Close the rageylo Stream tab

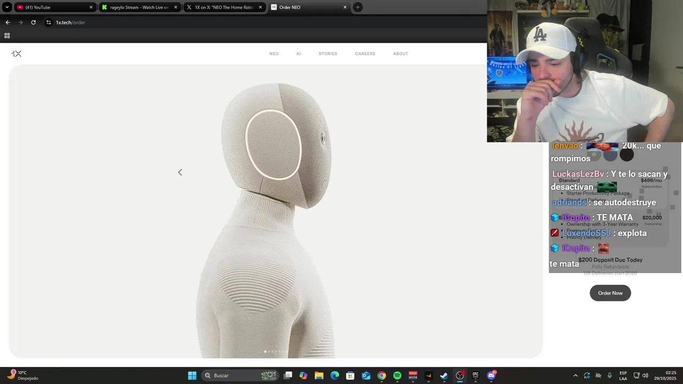176,7
